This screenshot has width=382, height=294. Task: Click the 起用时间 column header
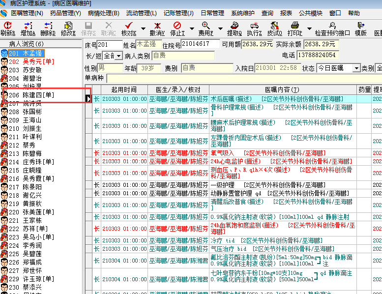pyautogui.click(x=124, y=89)
